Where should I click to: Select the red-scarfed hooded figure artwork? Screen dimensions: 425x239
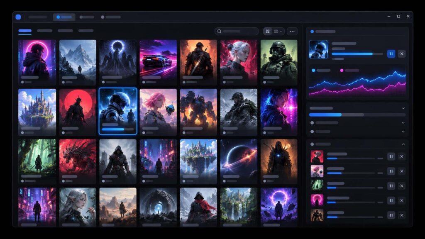tap(198, 207)
